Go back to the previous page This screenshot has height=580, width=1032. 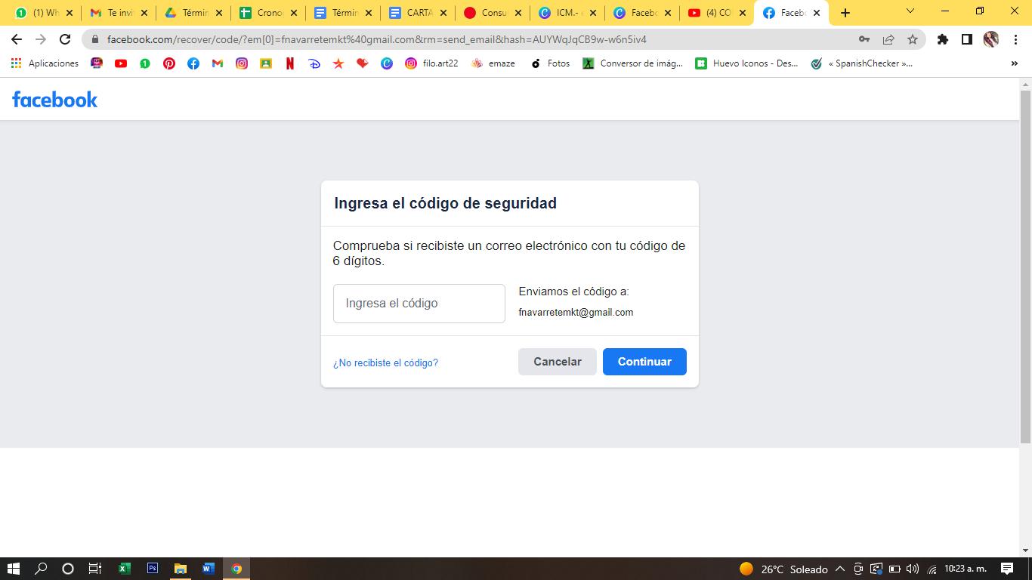click(17, 39)
